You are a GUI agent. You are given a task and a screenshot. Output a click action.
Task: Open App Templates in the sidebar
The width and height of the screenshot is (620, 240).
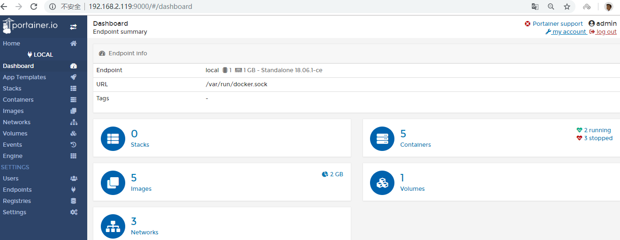[24, 77]
